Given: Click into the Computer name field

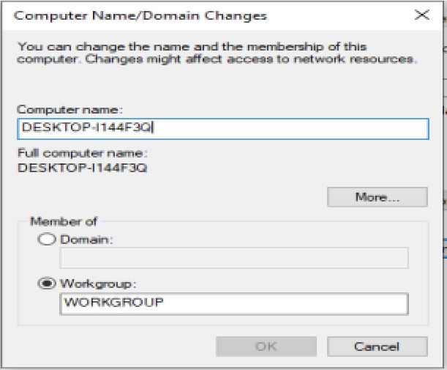Looking at the screenshot, I should click(x=223, y=129).
